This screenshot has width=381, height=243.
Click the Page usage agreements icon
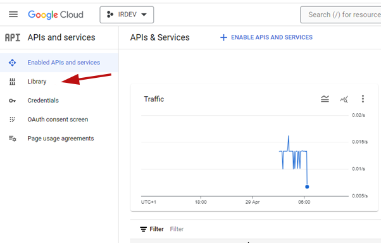(13, 139)
